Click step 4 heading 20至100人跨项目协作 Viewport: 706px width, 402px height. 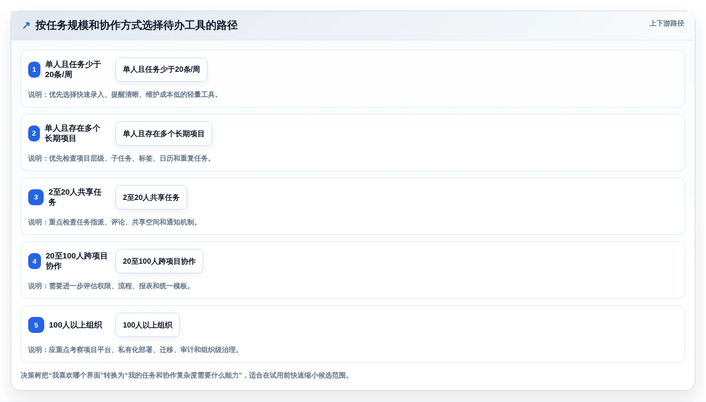pos(77,261)
